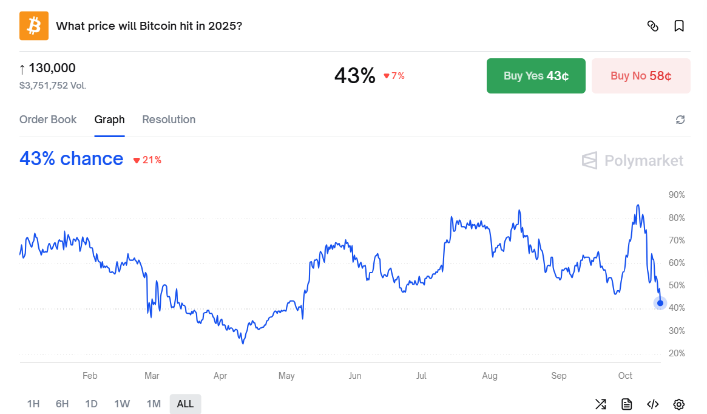
Task: Click the embed code icon
Action: tap(653, 404)
